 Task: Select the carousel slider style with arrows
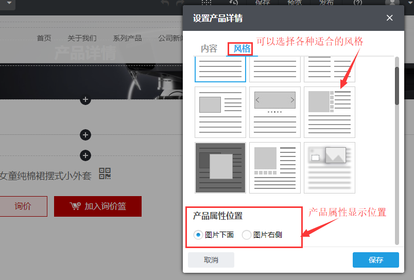pos(275,112)
